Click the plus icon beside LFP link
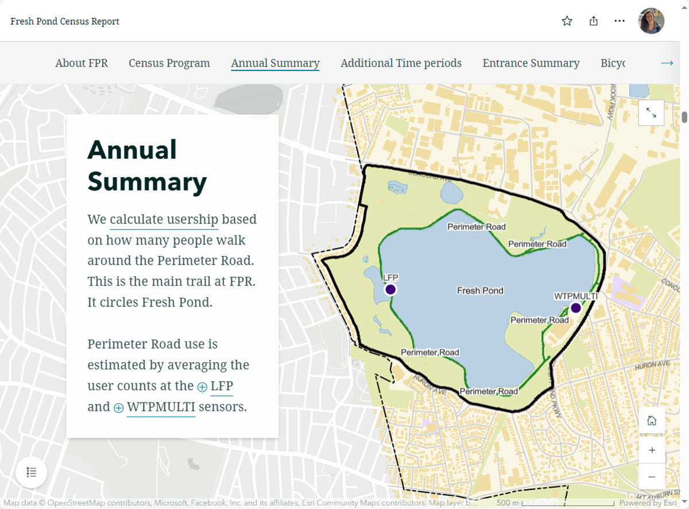The height and width of the screenshot is (509, 689). click(202, 387)
